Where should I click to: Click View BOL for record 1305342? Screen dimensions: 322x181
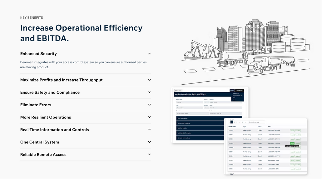(298, 130)
